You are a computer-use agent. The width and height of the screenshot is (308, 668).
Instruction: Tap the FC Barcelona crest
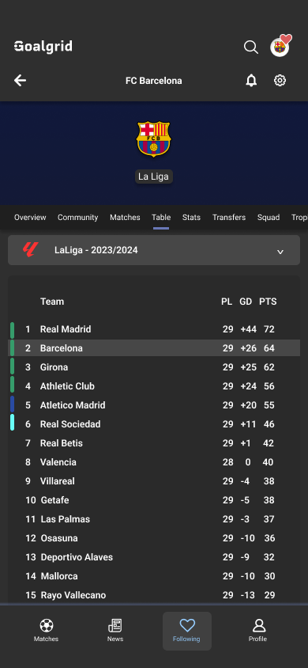coord(153,139)
